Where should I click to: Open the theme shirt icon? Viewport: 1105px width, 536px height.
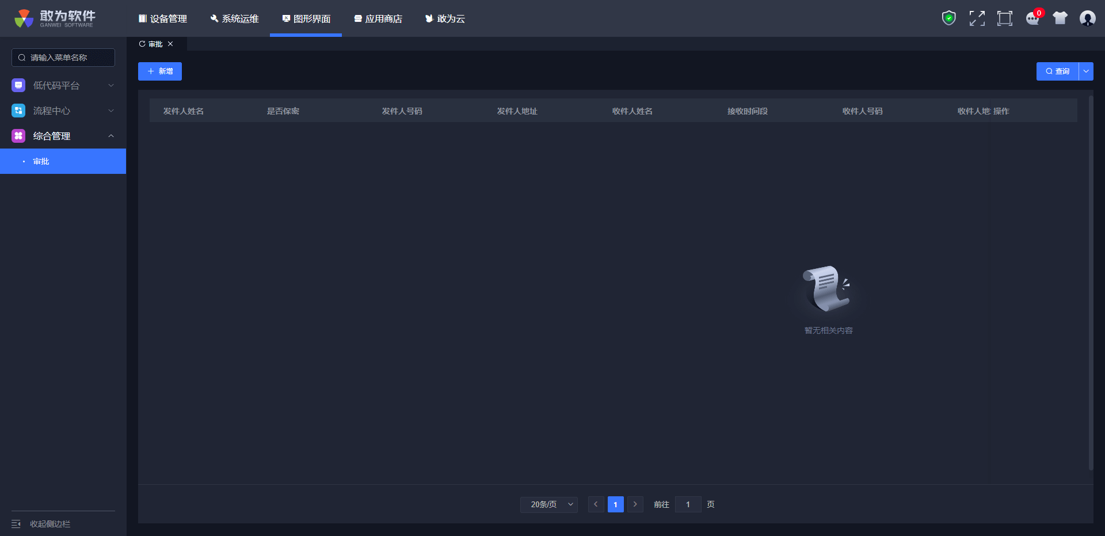tap(1060, 18)
